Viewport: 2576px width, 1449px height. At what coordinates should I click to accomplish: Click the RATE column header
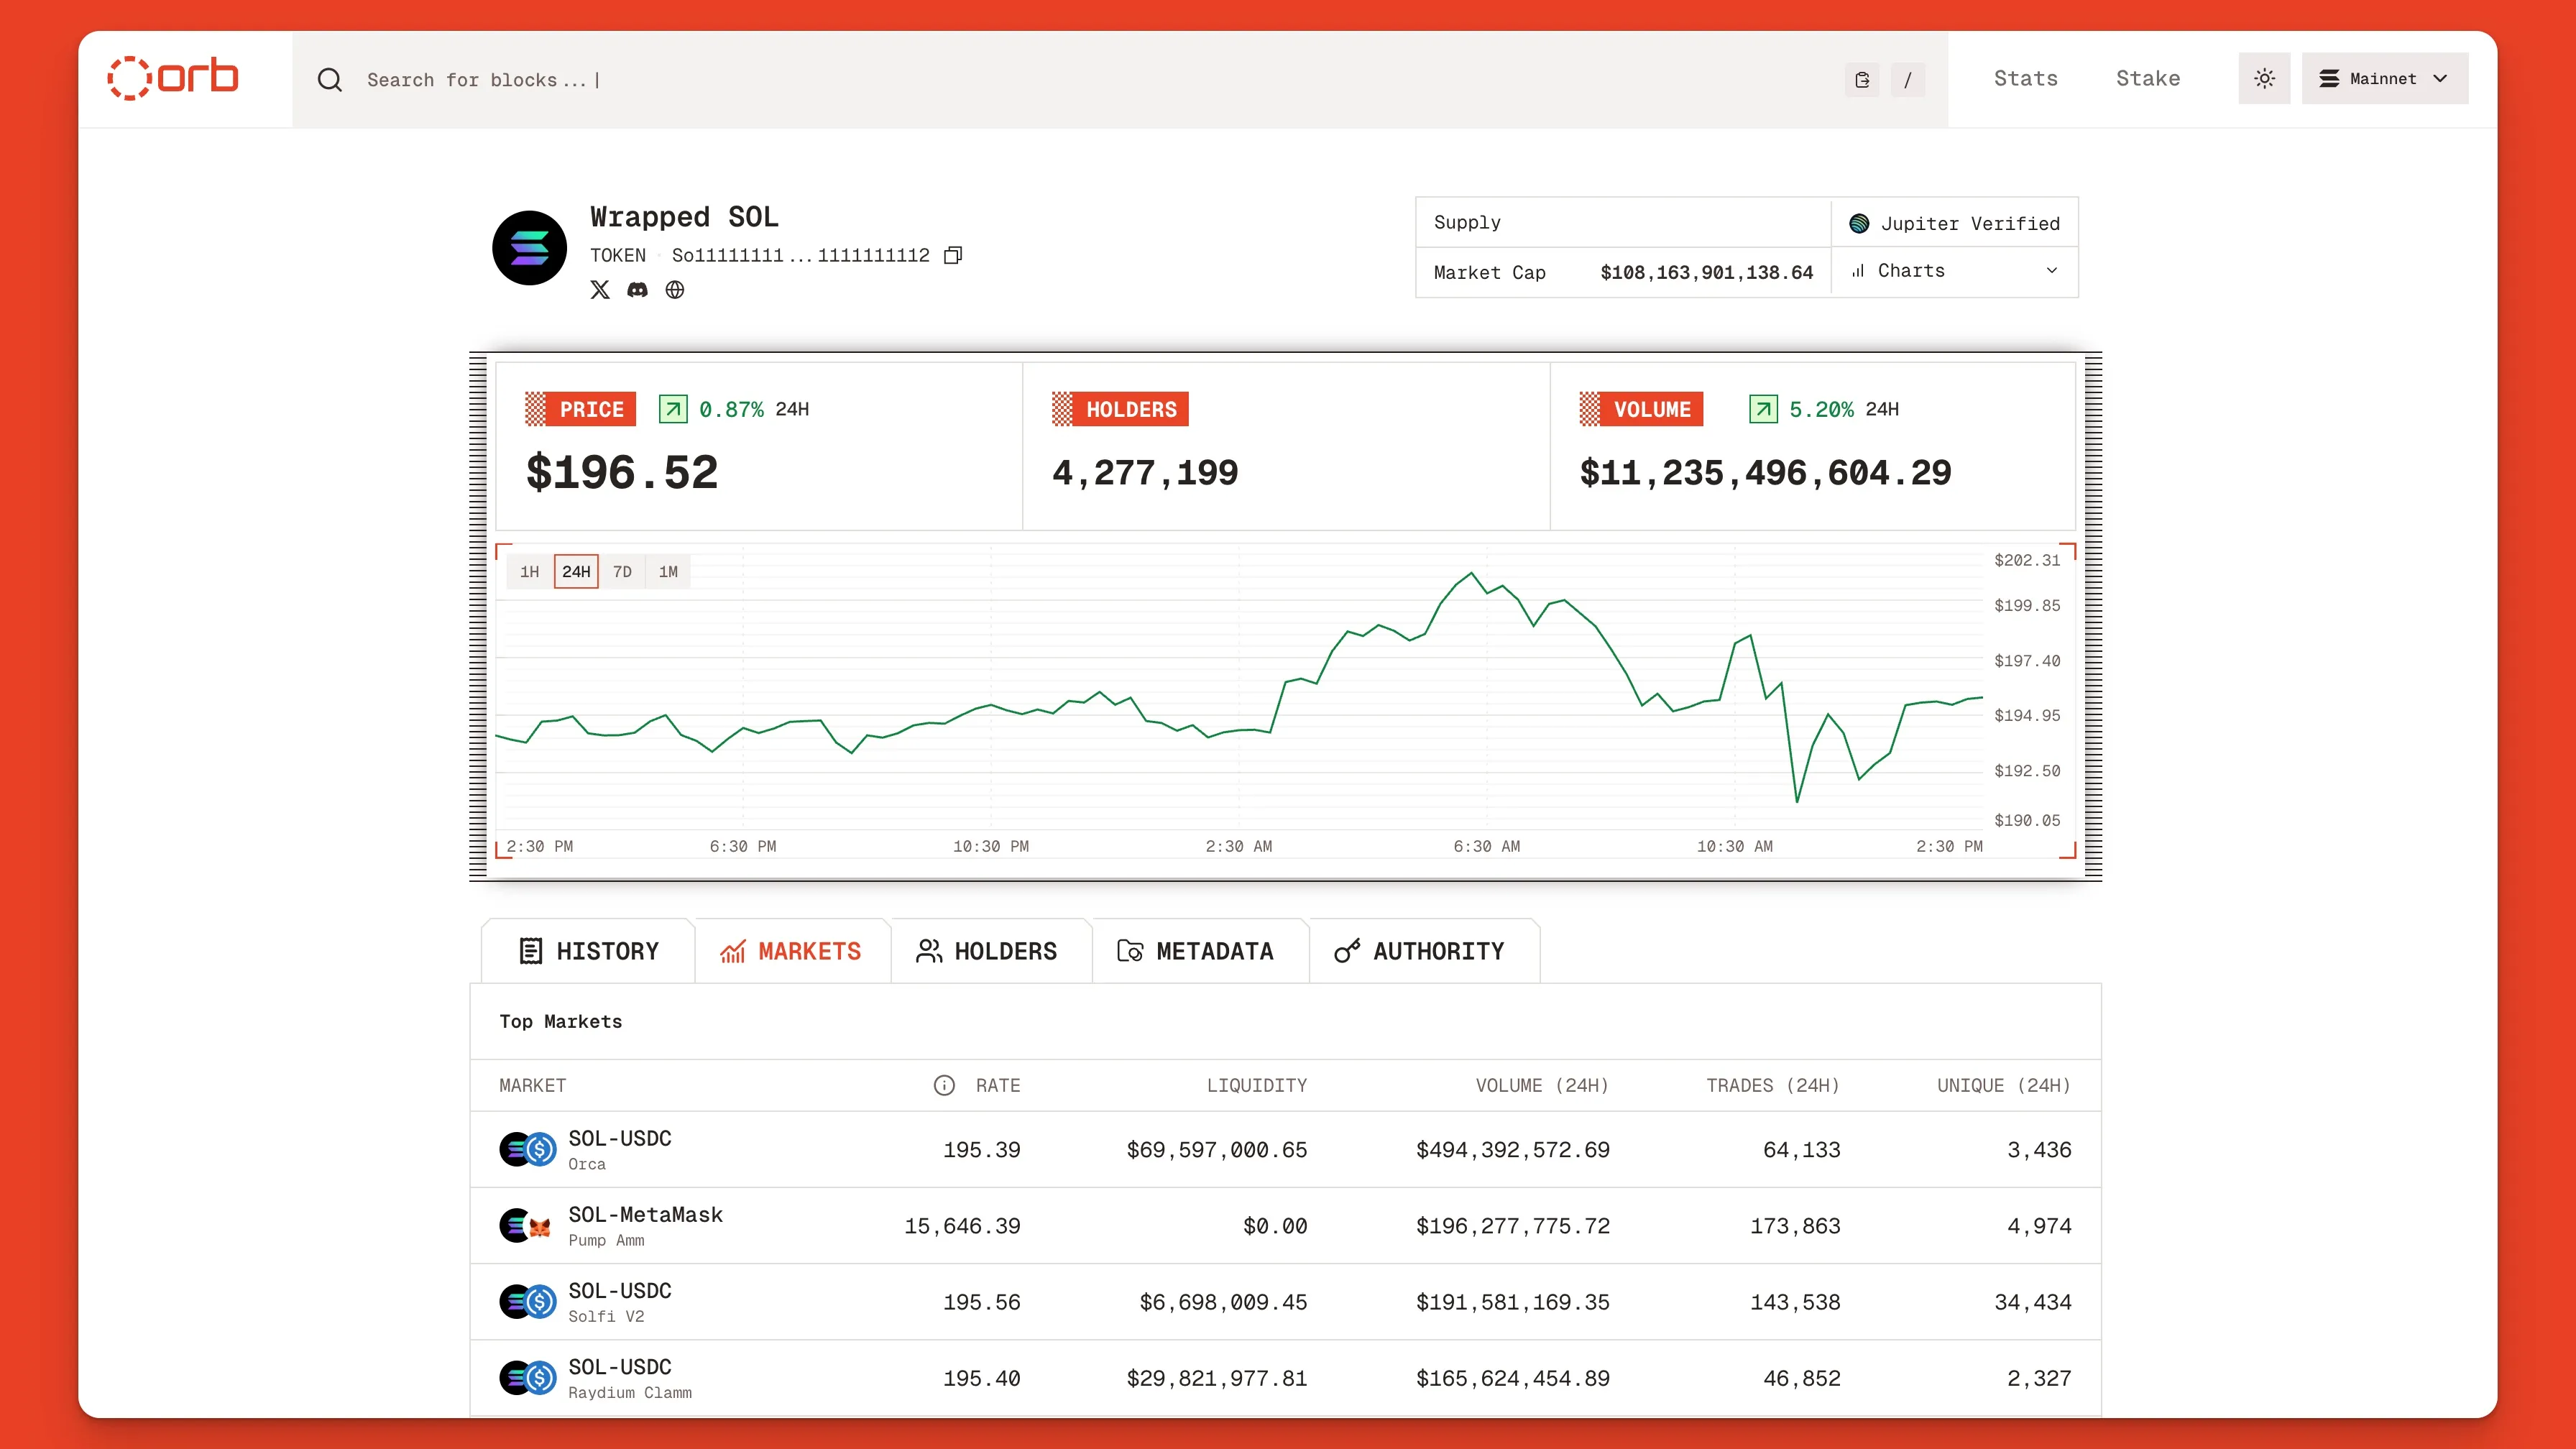[998, 1086]
